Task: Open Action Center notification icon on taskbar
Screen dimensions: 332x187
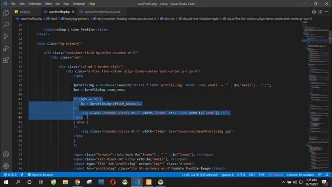Action: (324, 182)
